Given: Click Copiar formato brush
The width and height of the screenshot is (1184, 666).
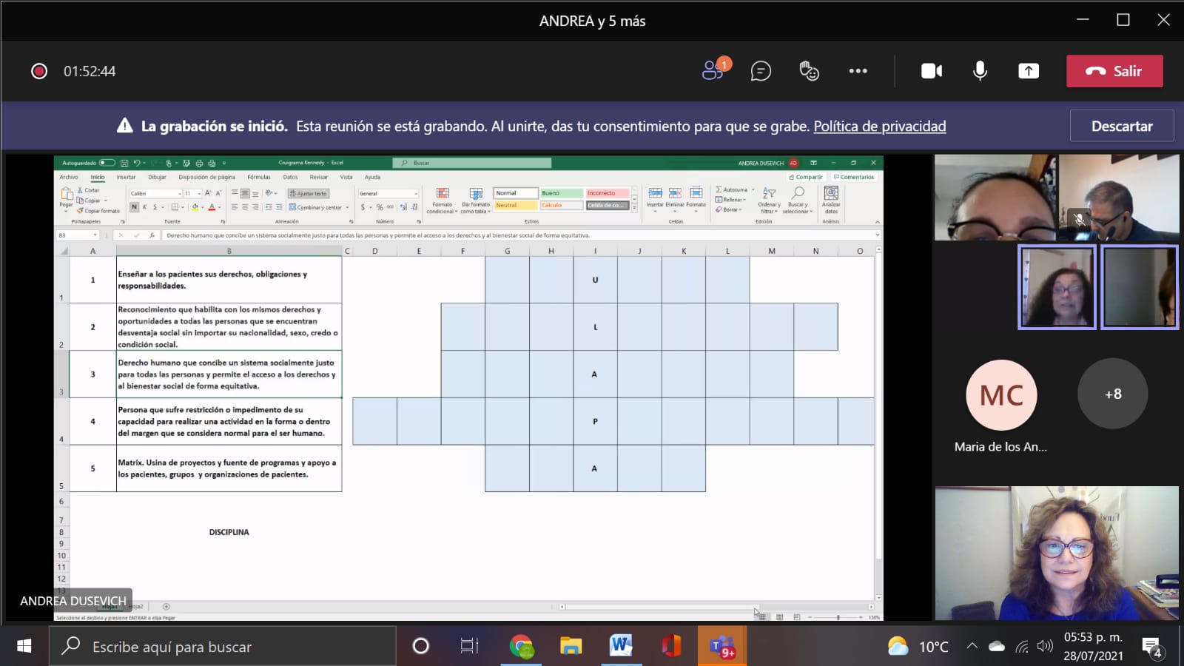Looking at the screenshot, I should click(98, 211).
